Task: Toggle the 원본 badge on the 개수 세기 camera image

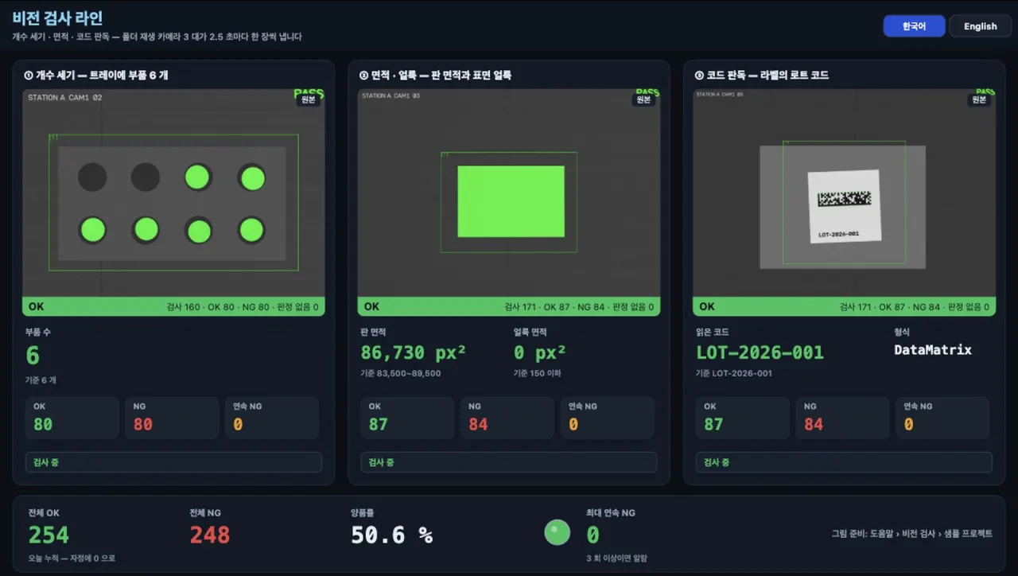Action: pyautogui.click(x=308, y=99)
